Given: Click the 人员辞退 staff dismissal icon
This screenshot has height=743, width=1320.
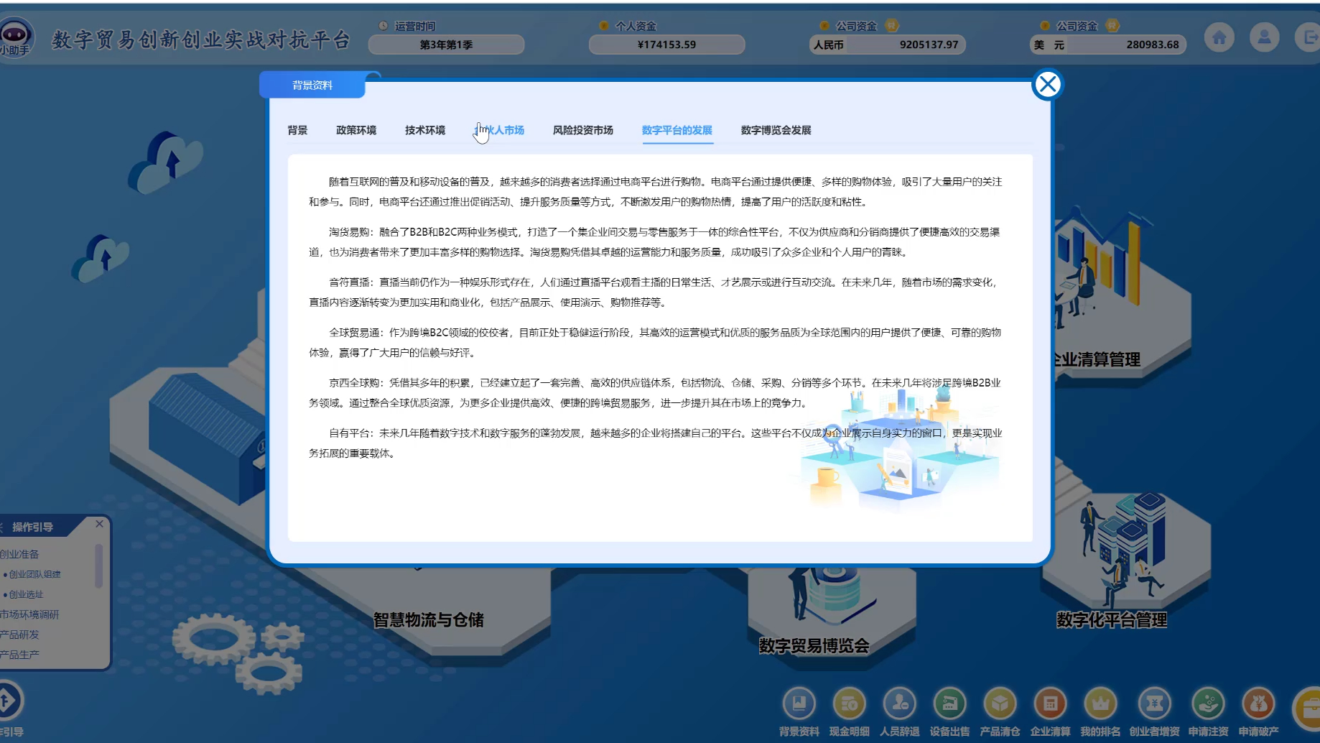Looking at the screenshot, I should click(899, 703).
